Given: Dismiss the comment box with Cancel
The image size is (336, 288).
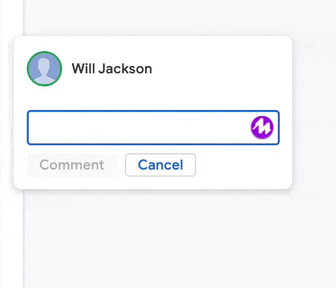Looking at the screenshot, I should click(160, 165).
